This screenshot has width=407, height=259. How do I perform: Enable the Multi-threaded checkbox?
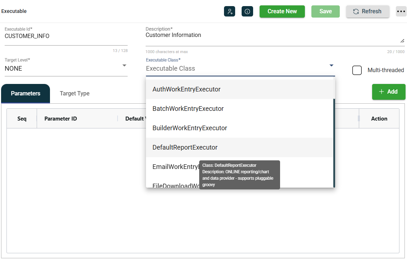point(357,70)
